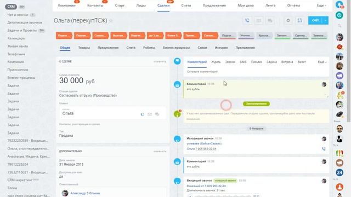Select the Ждать timeline action tab
The width and height of the screenshot is (351, 197).
point(216,62)
